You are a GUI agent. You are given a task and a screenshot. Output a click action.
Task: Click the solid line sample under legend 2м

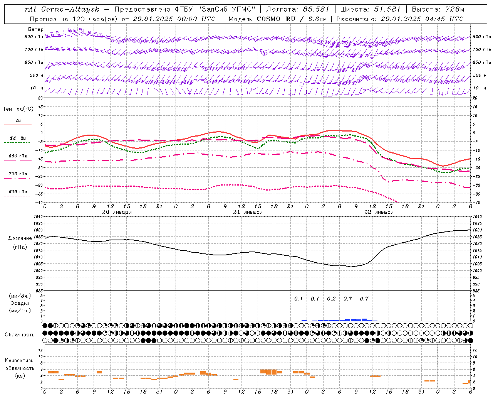[x=18, y=125]
